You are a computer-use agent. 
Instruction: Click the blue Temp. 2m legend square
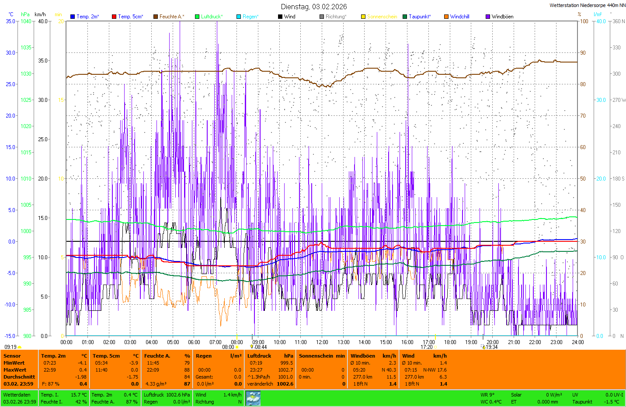(73, 17)
